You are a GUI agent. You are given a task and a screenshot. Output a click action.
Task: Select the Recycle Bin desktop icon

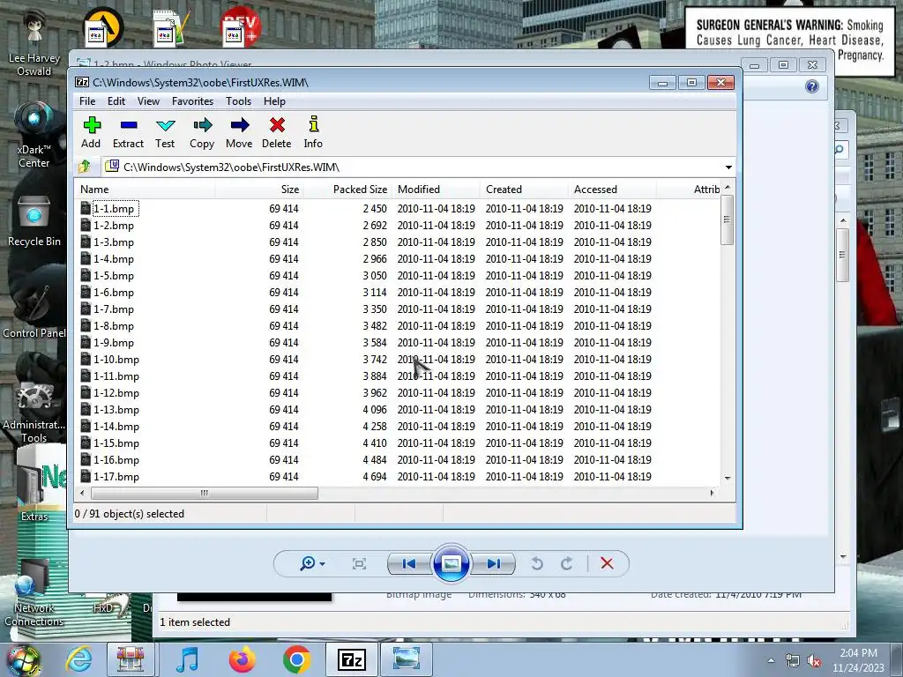tap(34, 221)
